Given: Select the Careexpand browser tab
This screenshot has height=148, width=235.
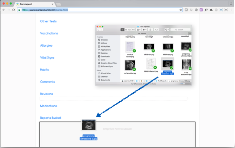Looking at the screenshot, I should point(33,3).
